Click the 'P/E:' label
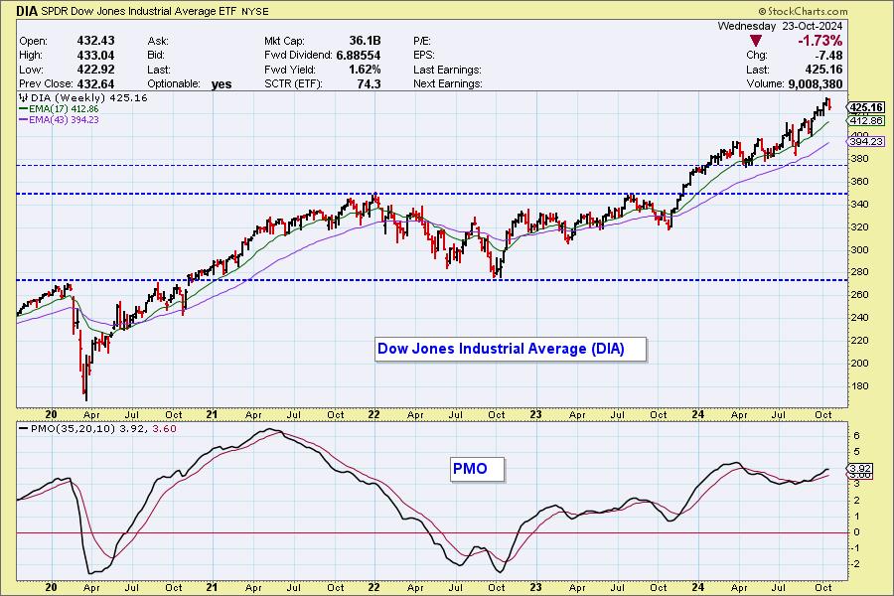894x596 pixels. [422, 41]
